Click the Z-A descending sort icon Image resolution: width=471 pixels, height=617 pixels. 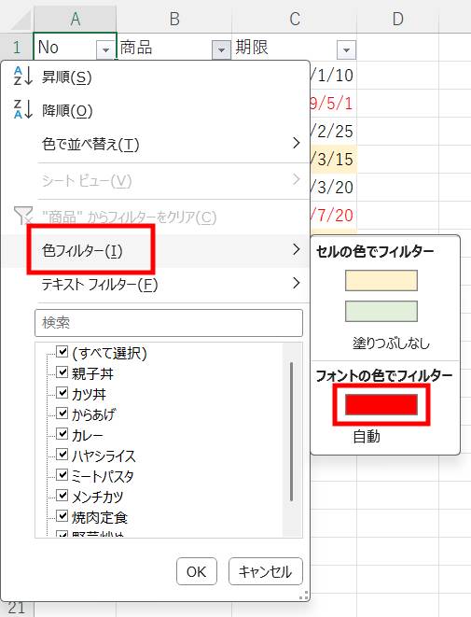[22, 109]
